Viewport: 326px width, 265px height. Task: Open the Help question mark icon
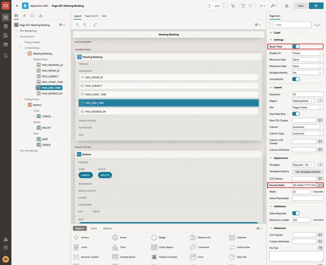[x=6, y=248]
